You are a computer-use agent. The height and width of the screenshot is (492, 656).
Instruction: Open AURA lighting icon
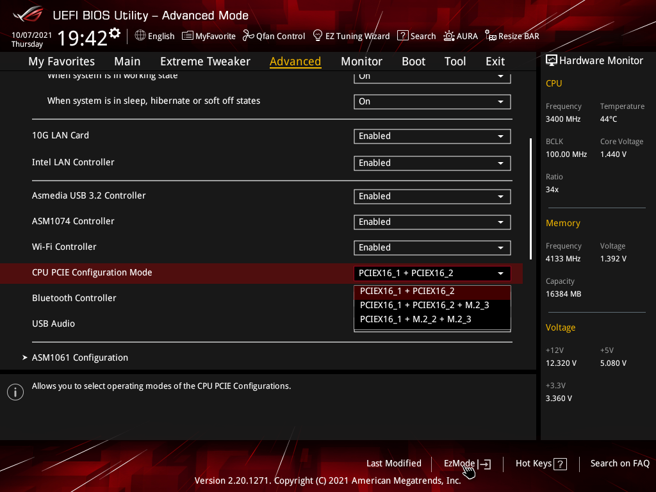coord(449,36)
